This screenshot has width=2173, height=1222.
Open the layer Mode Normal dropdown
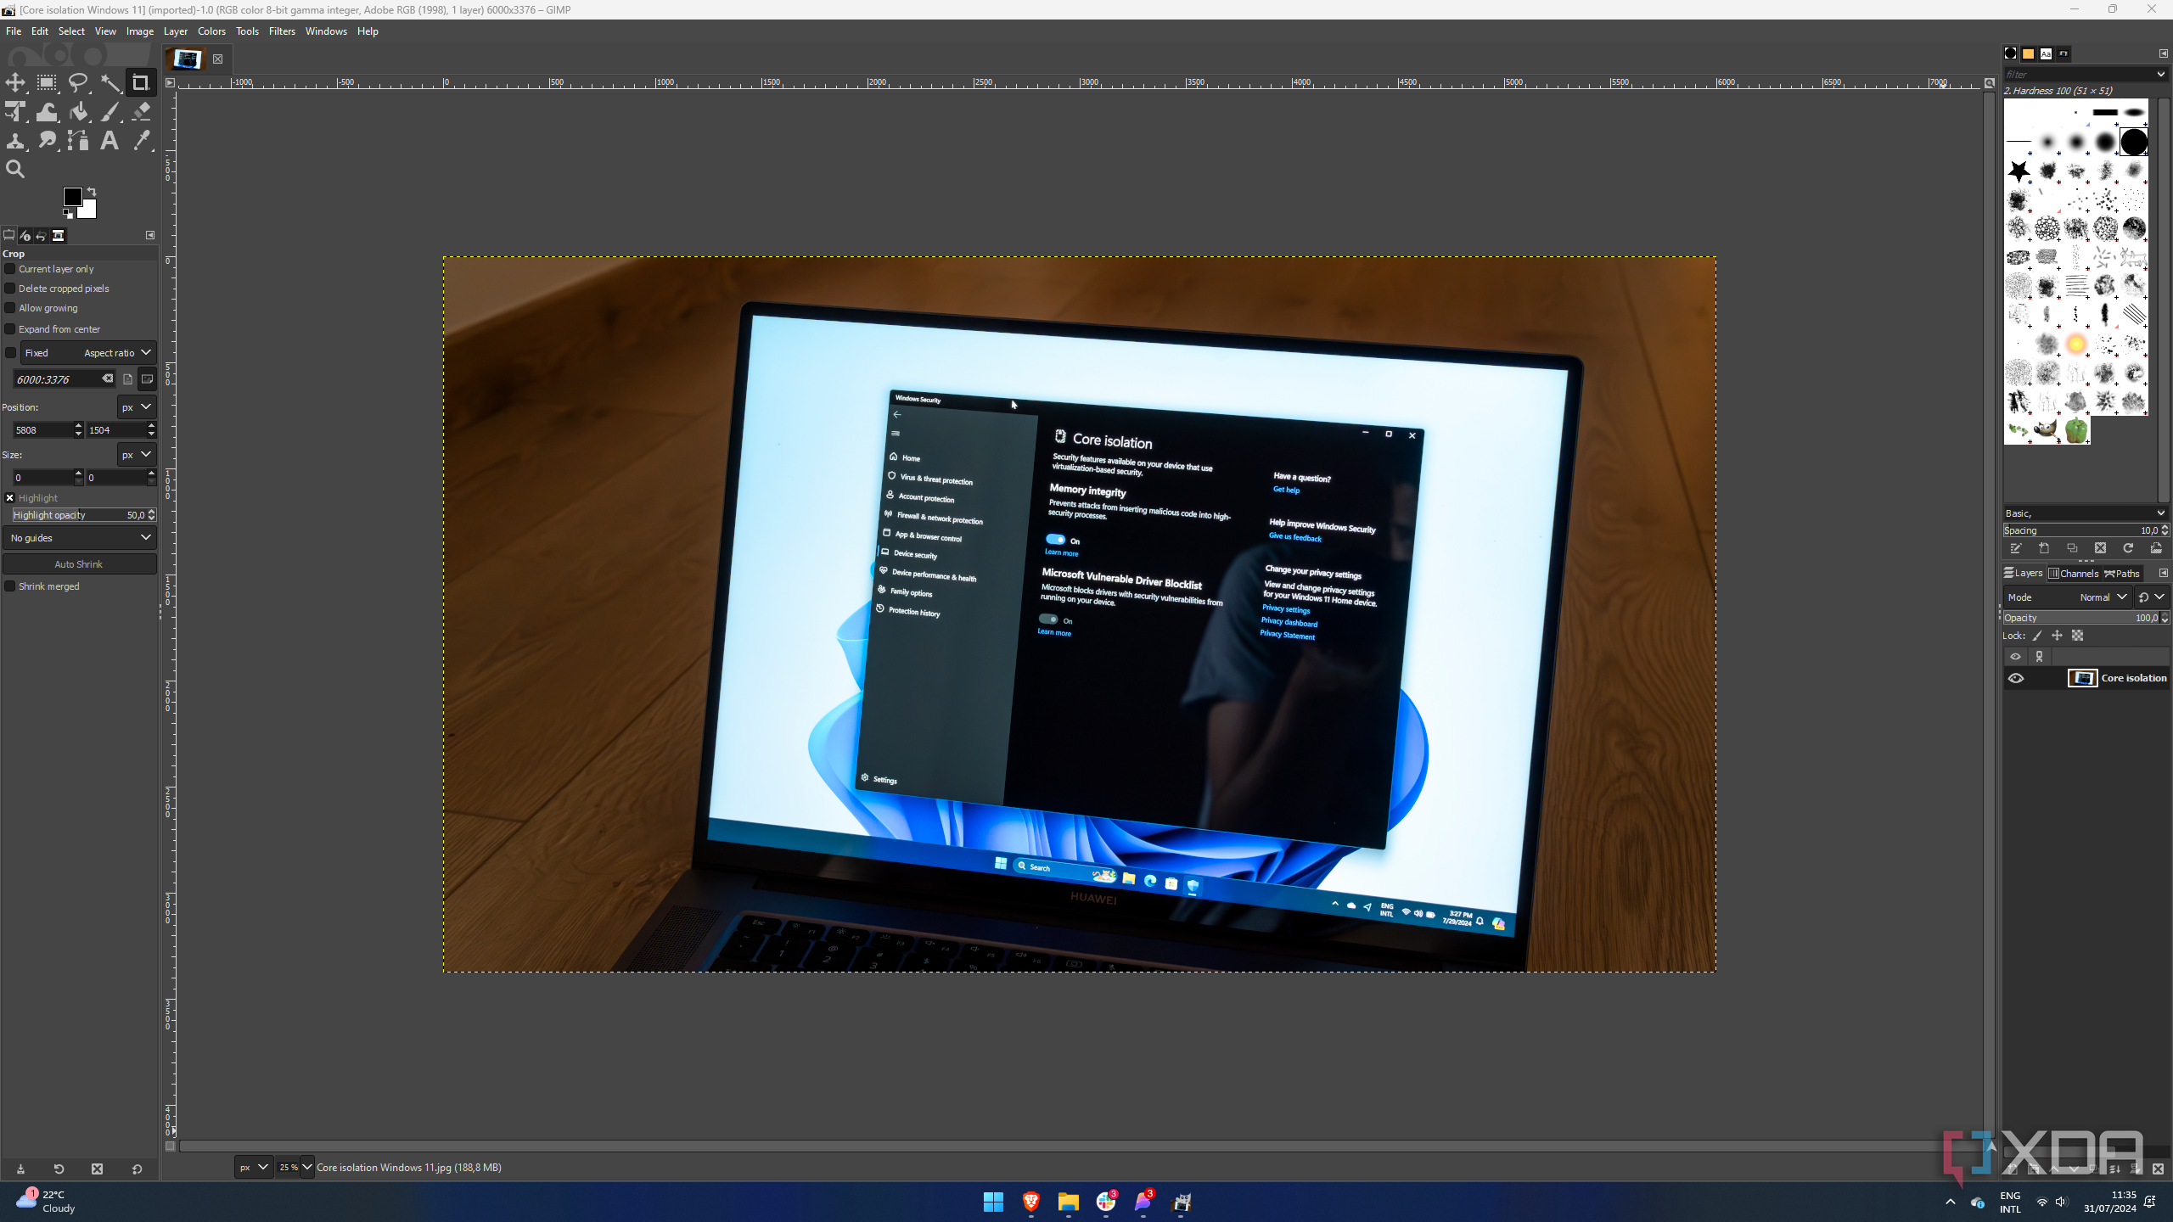coord(2068,597)
